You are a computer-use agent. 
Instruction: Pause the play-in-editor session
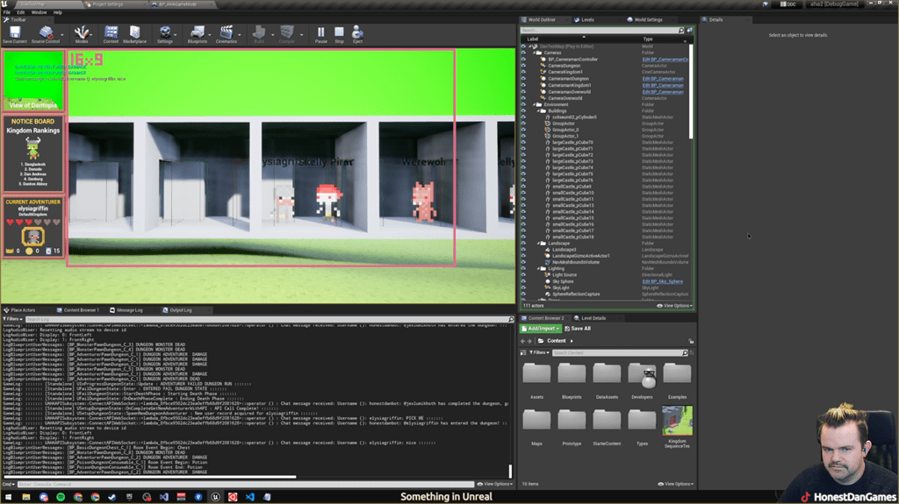[x=321, y=34]
